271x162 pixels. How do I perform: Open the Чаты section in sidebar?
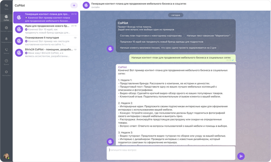tap(6, 7)
